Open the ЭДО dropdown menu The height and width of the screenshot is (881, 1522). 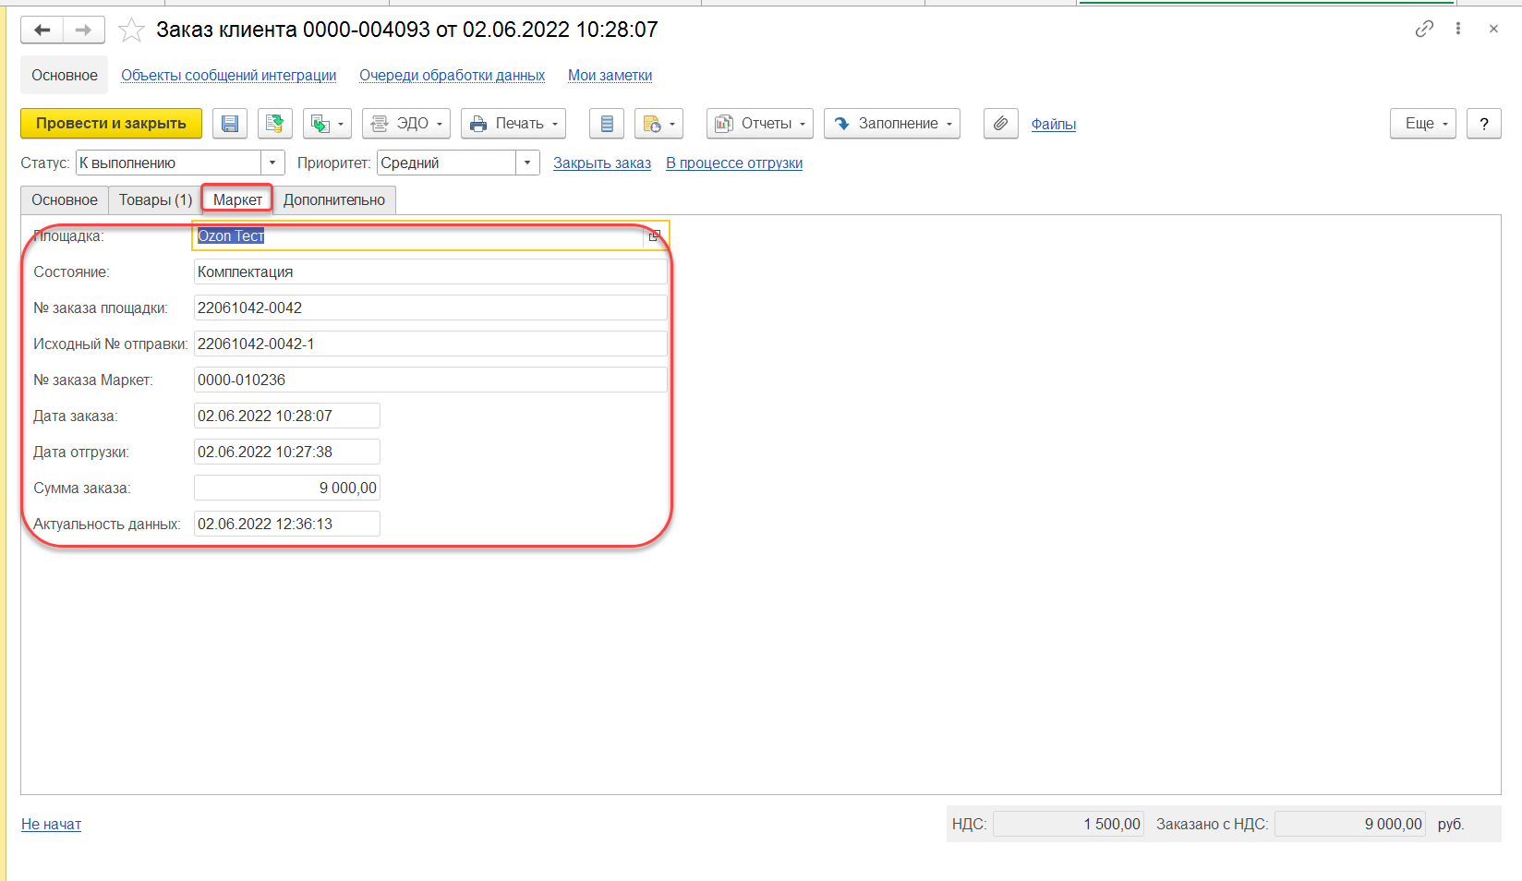406,124
